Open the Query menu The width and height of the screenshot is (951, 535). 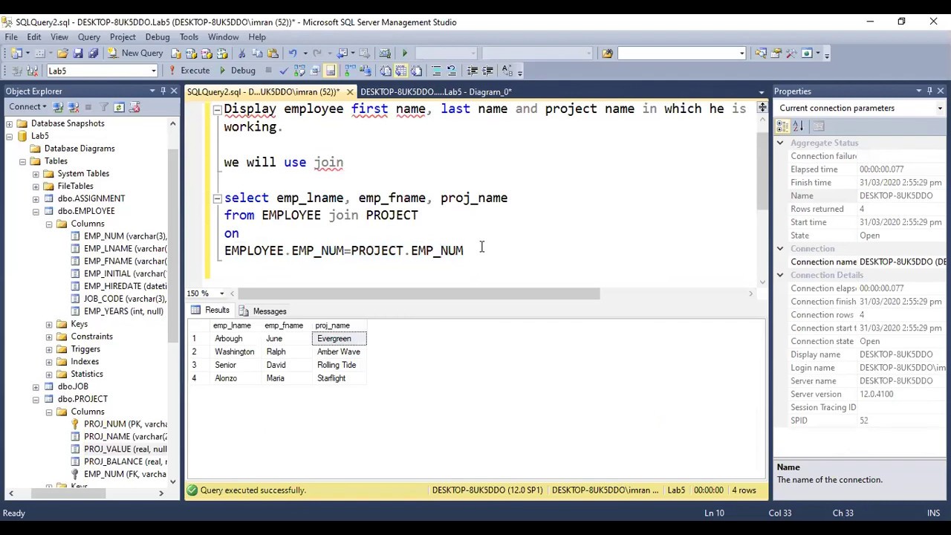88,36
